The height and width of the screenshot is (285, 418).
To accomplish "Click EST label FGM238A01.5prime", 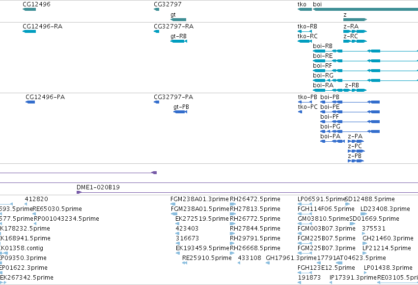I will 200,209.
